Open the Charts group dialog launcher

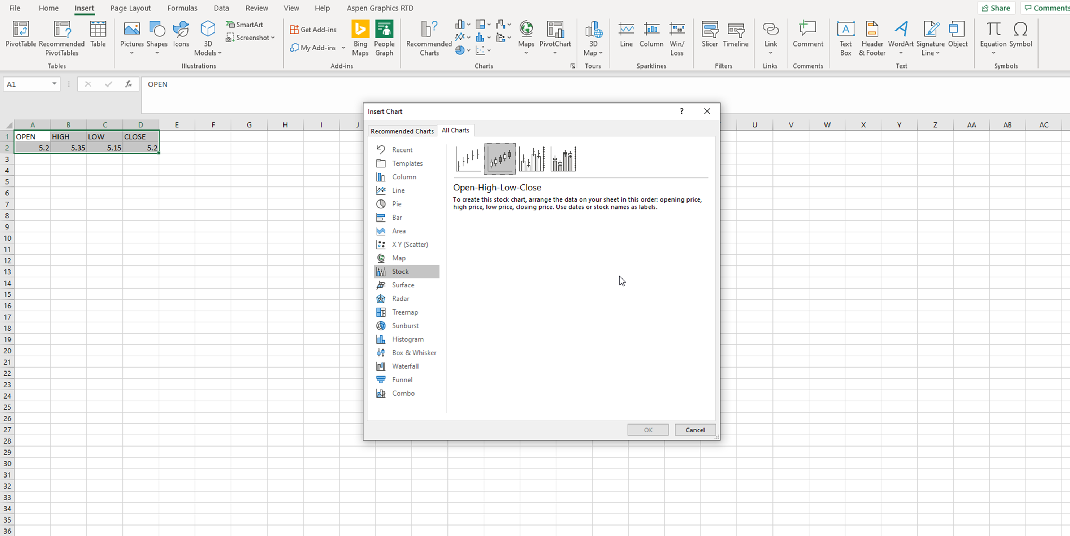tap(572, 66)
